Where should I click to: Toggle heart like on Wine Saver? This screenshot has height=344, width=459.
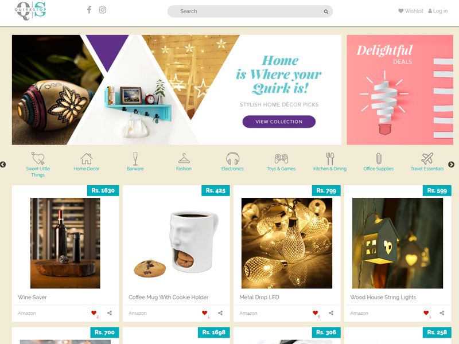click(x=94, y=312)
